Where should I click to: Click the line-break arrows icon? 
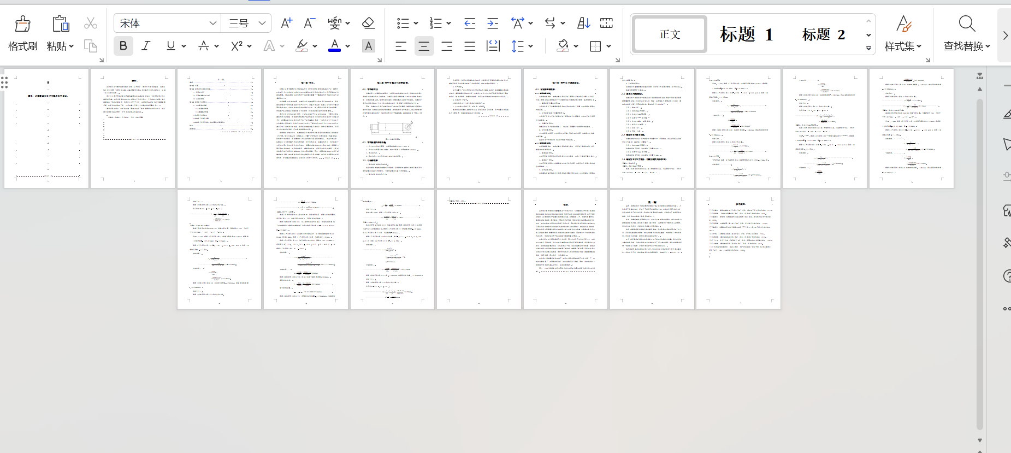pyautogui.click(x=550, y=23)
